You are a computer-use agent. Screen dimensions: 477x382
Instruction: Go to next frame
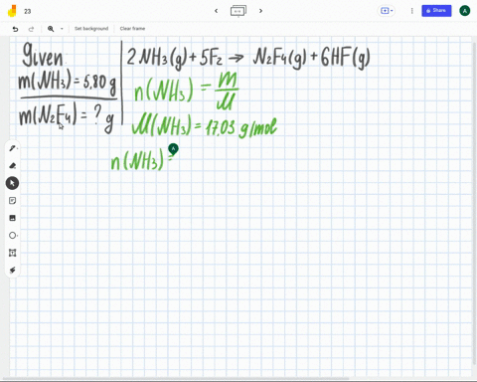(261, 11)
